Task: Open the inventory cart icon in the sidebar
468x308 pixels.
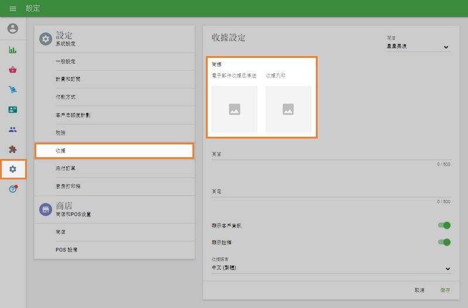Action: coord(12,89)
